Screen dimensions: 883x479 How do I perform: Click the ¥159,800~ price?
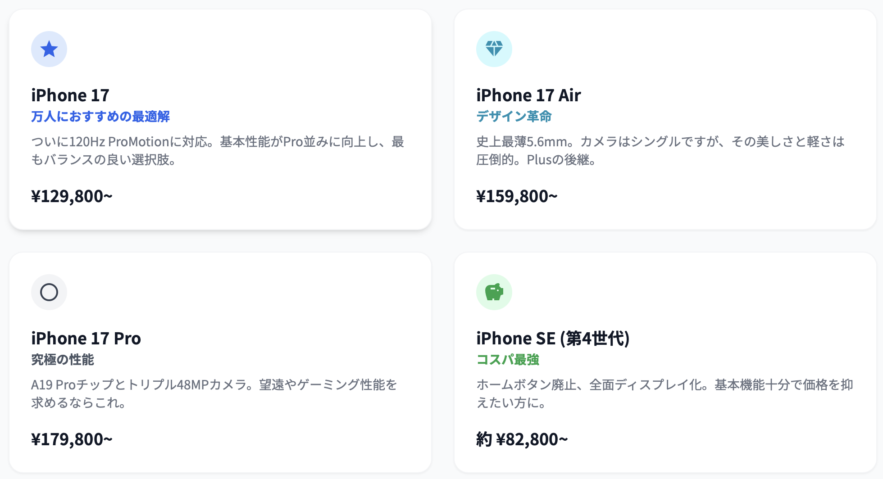click(517, 196)
